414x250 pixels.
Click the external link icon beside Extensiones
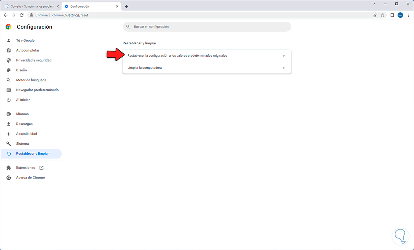click(x=41, y=168)
